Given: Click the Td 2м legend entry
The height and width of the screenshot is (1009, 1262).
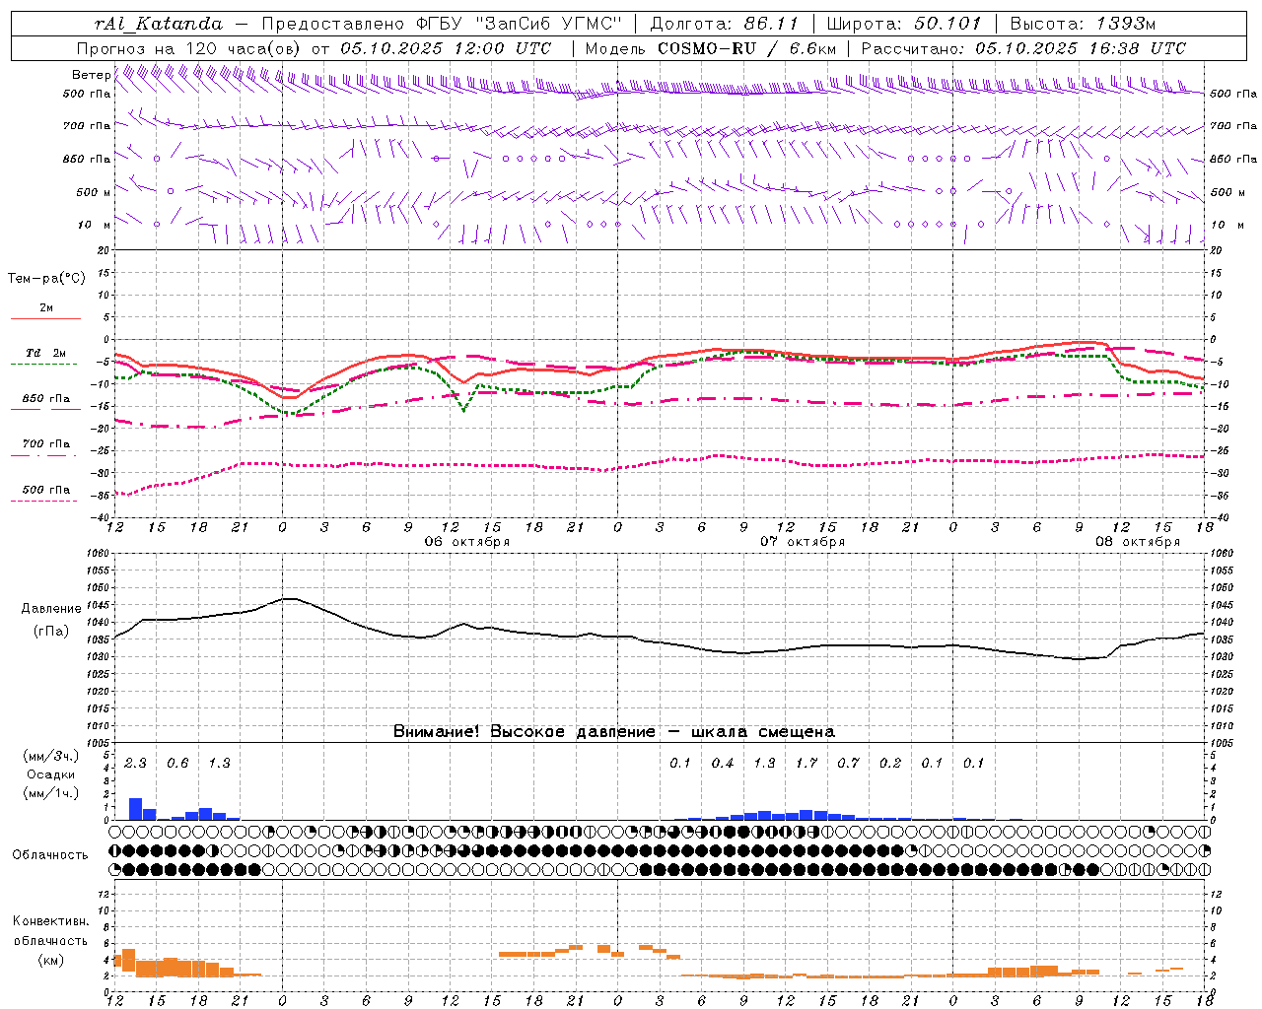Looking at the screenshot, I should click(x=45, y=353).
